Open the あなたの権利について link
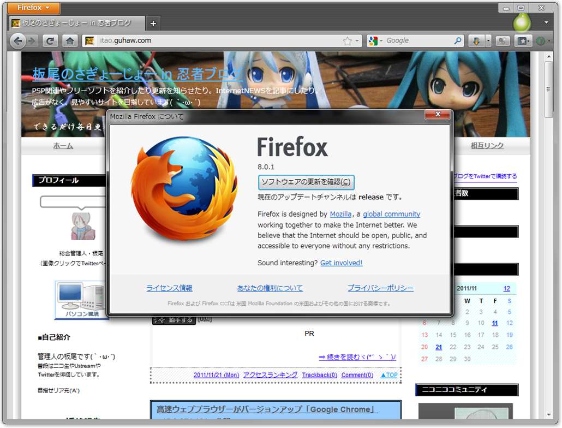The width and height of the screenshot is (562, 428). click(x=270, y=288)
